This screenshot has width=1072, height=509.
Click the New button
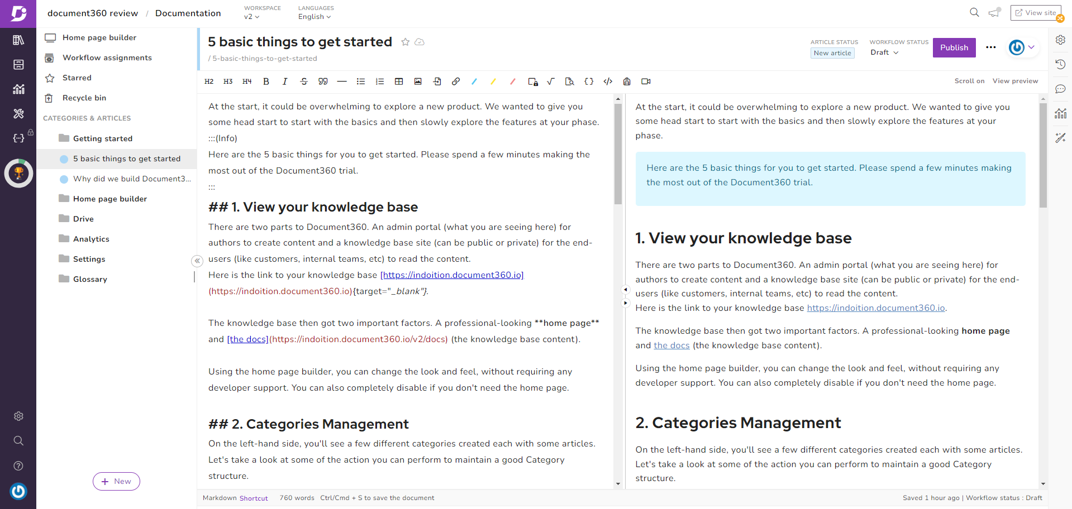116,481
